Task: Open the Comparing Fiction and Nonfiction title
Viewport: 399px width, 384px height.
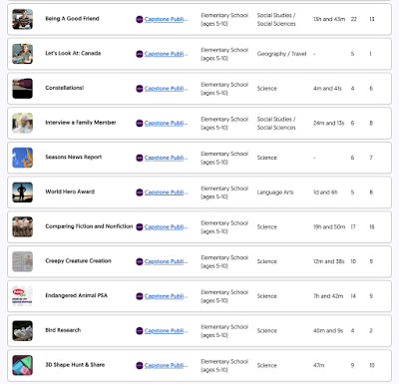Action: (x=89, y=226)
